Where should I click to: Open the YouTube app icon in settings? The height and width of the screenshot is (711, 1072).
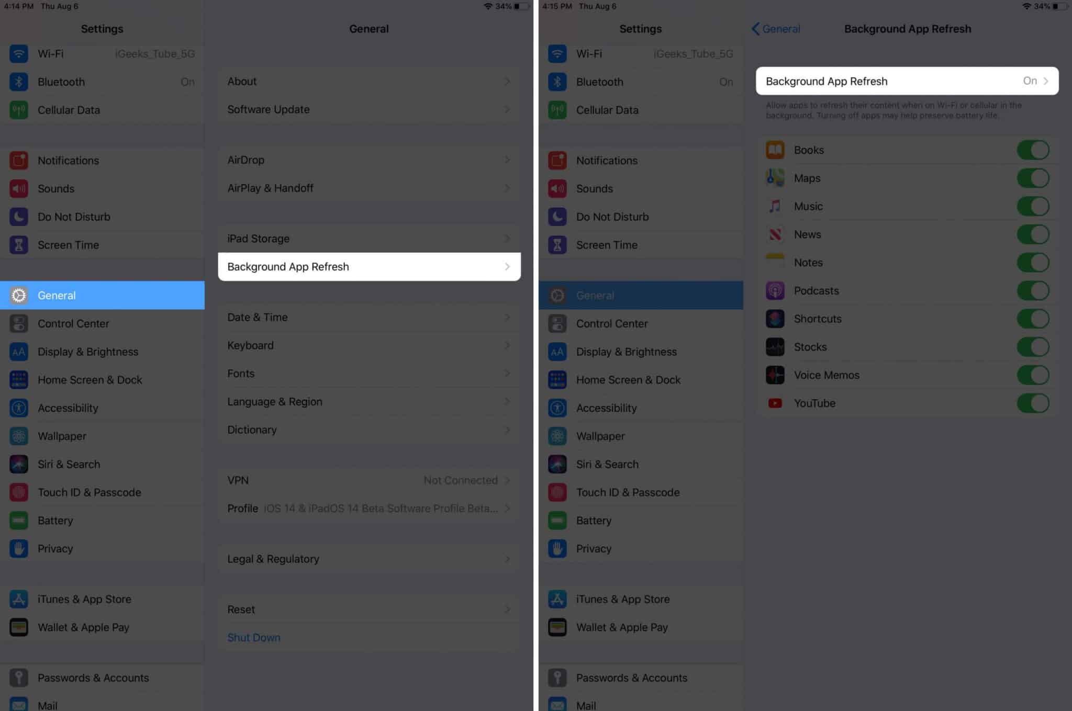click(775, 403)
